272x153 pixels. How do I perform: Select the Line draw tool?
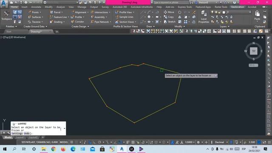tap(142, 12)
